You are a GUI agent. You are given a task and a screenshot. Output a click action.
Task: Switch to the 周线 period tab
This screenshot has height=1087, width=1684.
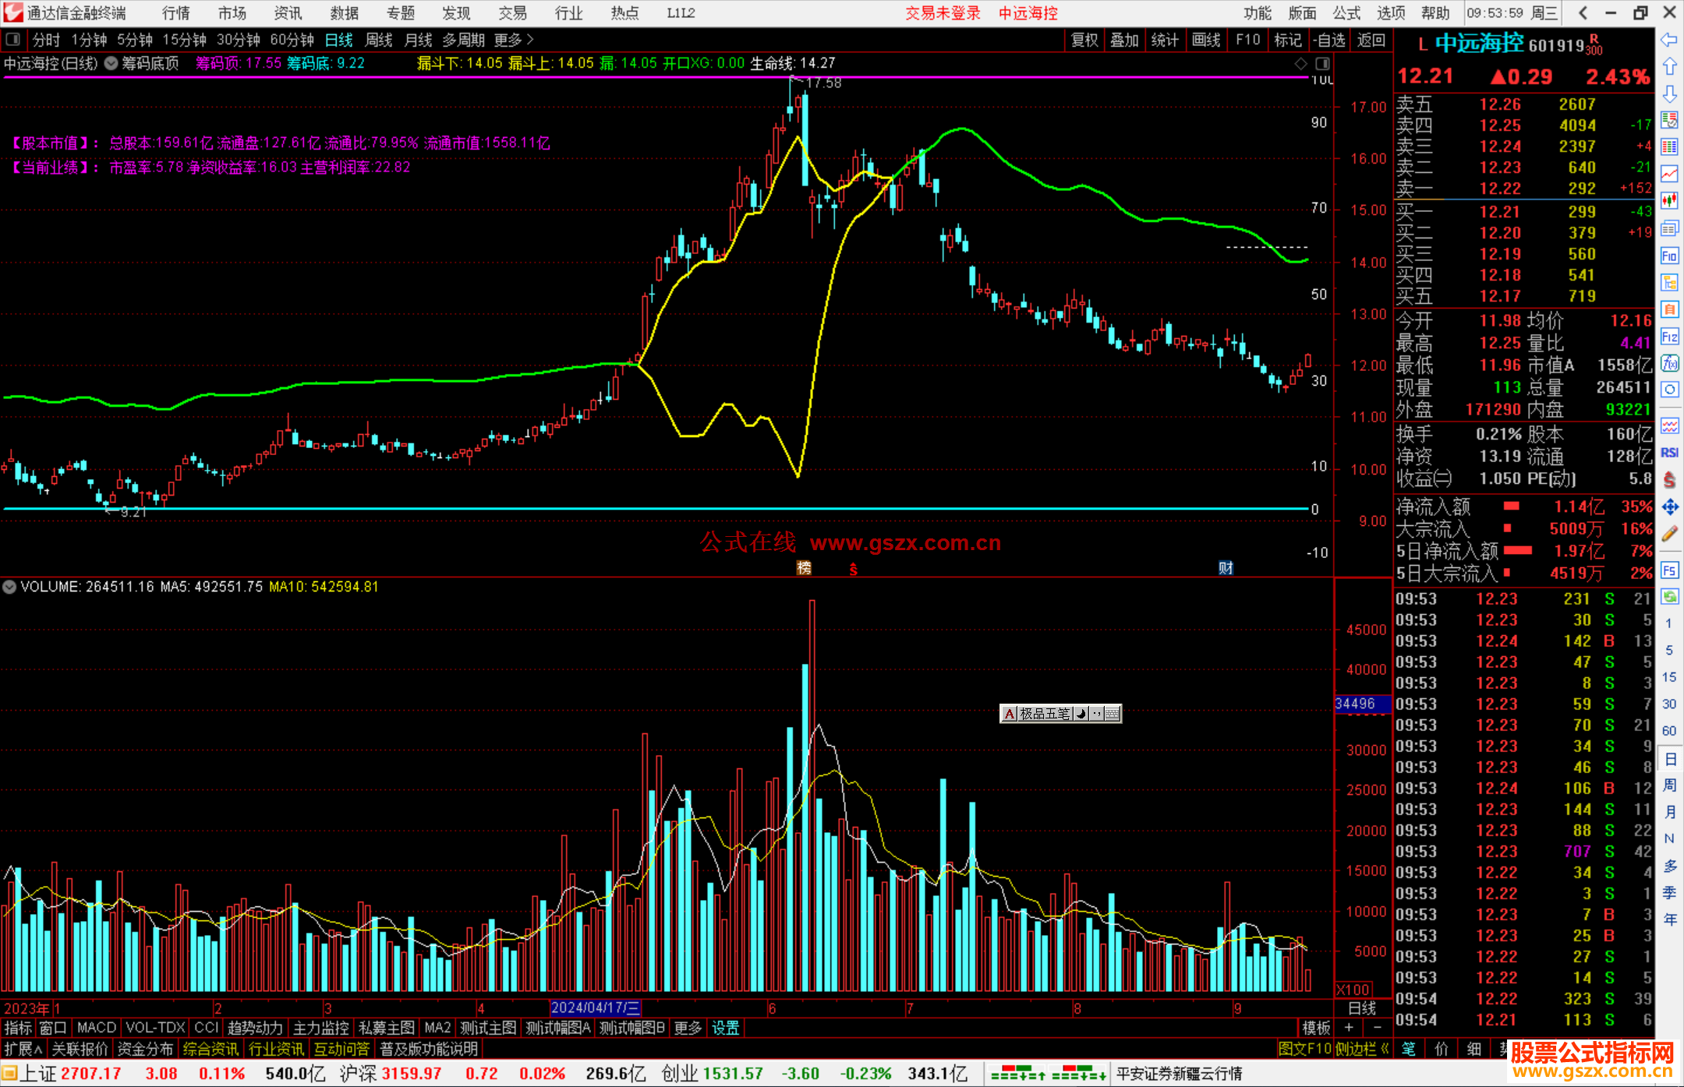tap(379, 40)
